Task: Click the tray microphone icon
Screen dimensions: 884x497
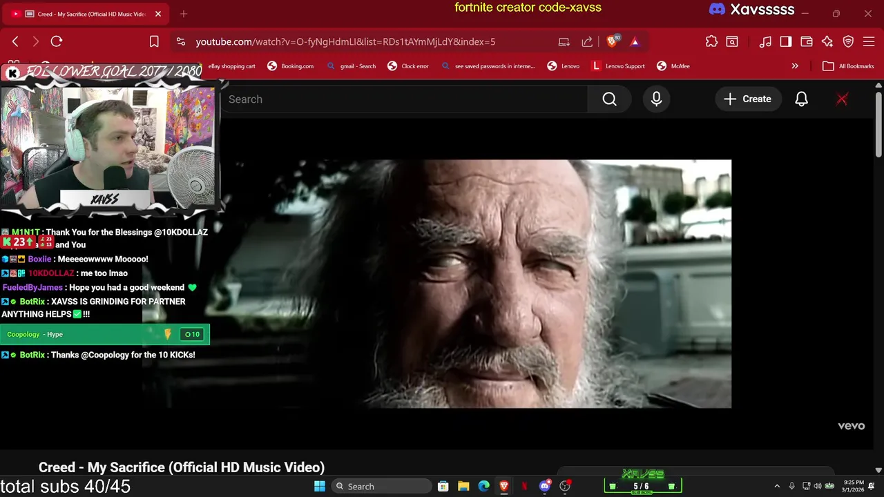Action: click(x=792, y=486)
